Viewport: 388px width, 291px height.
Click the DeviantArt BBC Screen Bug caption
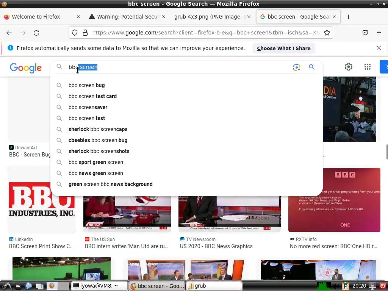click(x=30, y=155)
